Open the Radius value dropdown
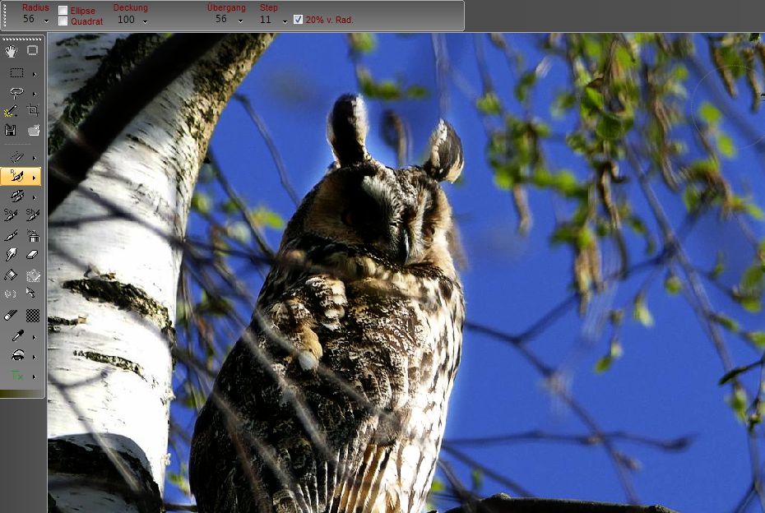 coord(46,20)
